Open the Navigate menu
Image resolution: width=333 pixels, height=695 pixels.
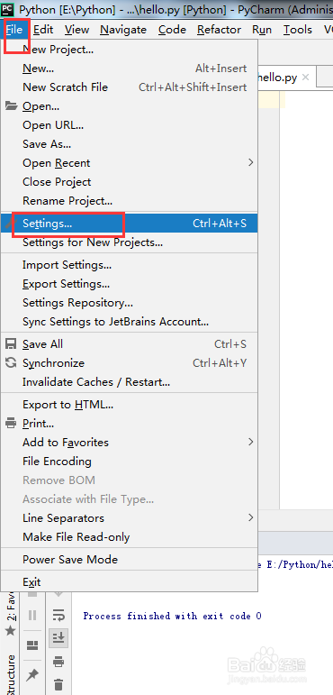(123, 30)
